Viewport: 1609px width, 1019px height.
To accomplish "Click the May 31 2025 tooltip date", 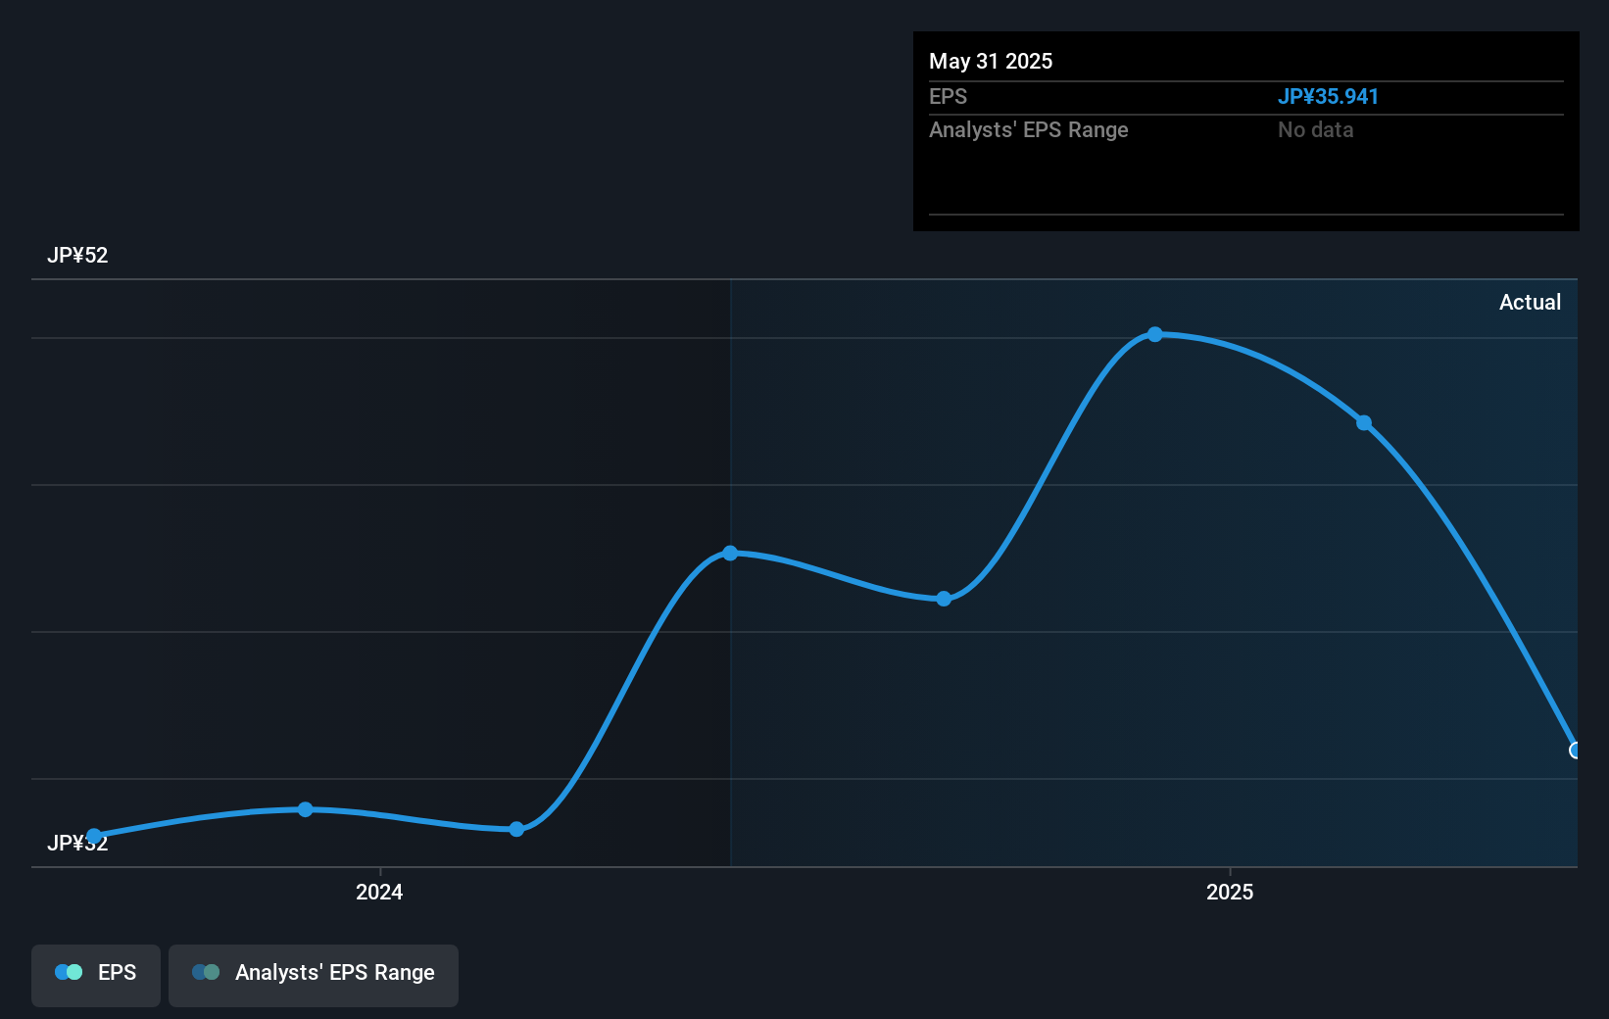I will [991, 62].
